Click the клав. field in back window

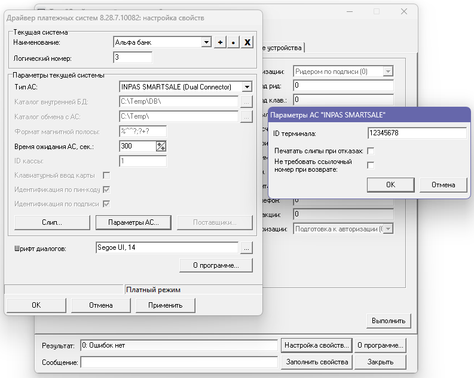pos(344,100)
